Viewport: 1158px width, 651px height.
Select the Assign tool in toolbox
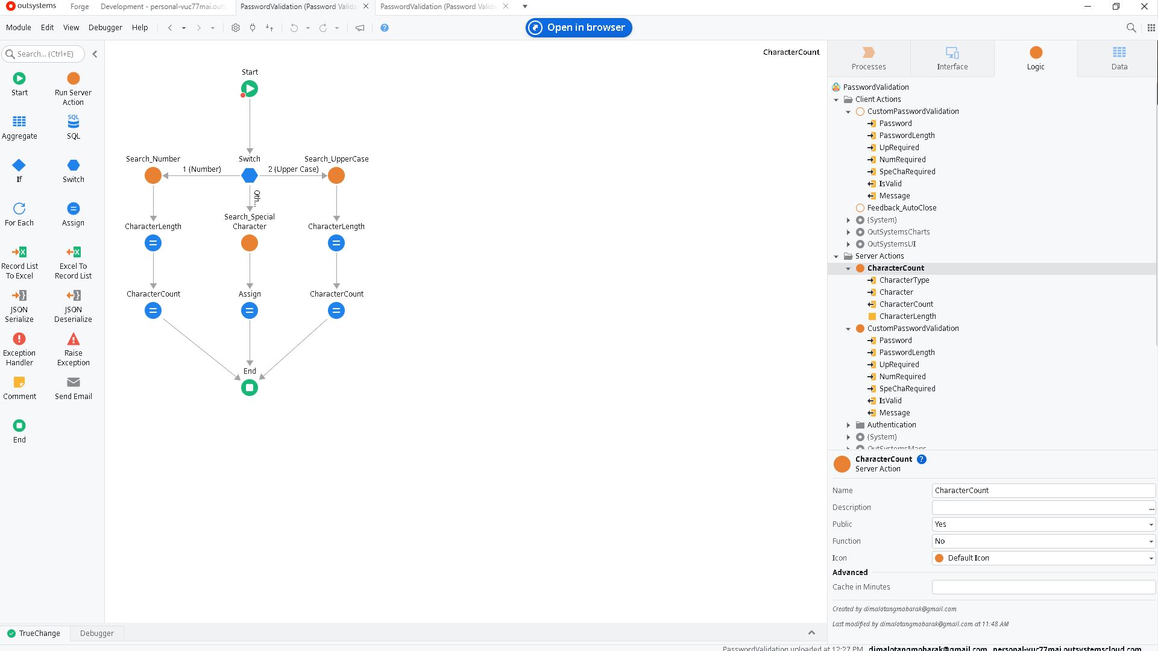pyautogui.click(x=73, y=214)
